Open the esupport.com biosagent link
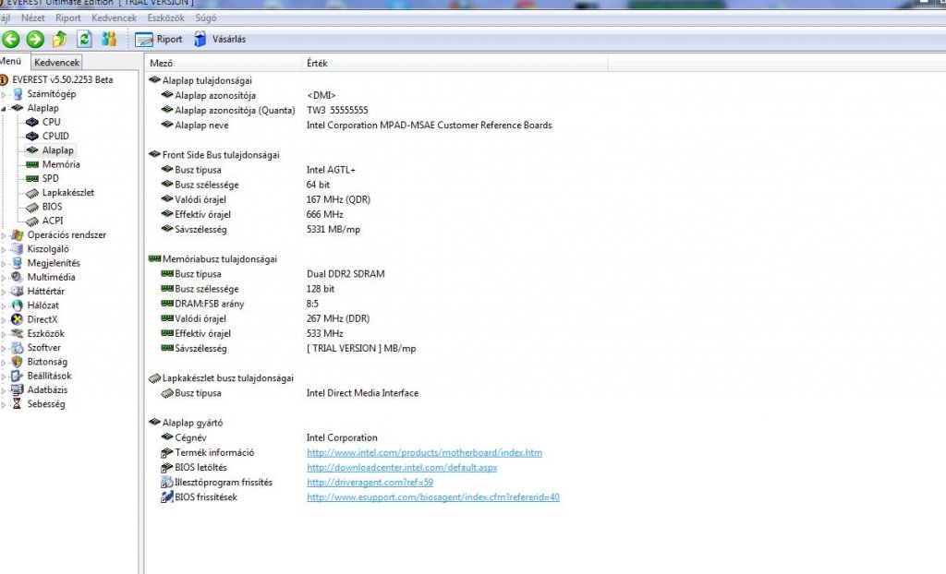946x574 pixels. pyautogui.click(x=432, y=497)
